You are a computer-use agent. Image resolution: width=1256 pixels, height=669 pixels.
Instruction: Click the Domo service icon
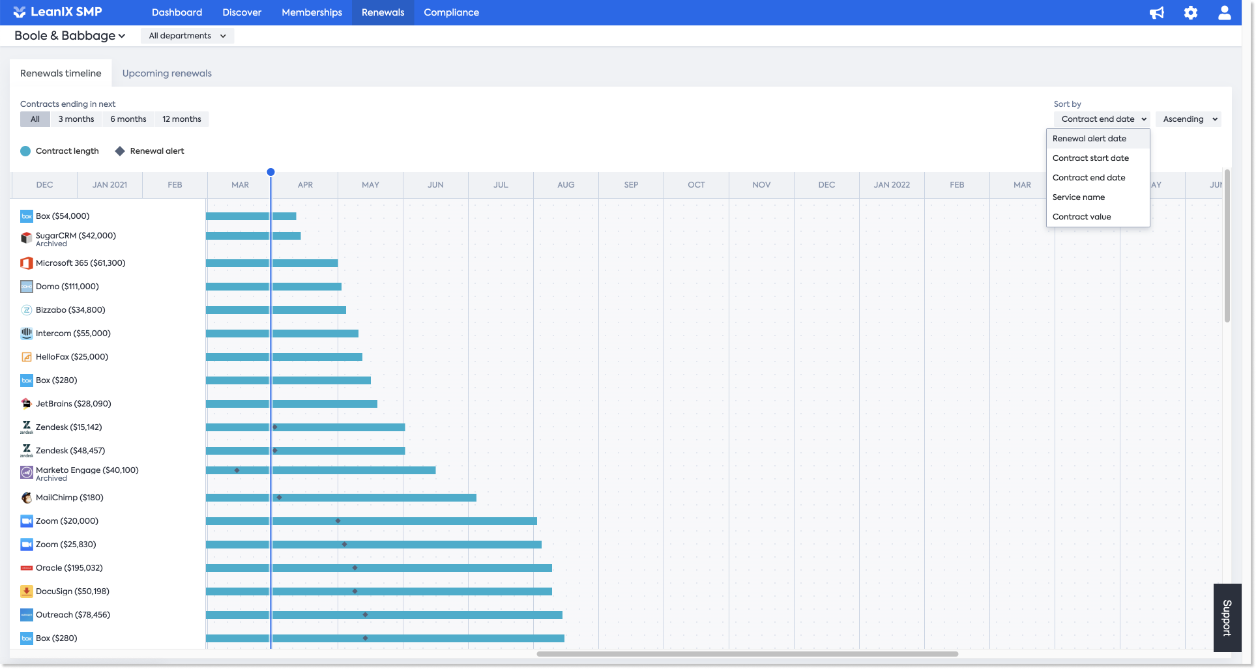(x=27, y=287)
